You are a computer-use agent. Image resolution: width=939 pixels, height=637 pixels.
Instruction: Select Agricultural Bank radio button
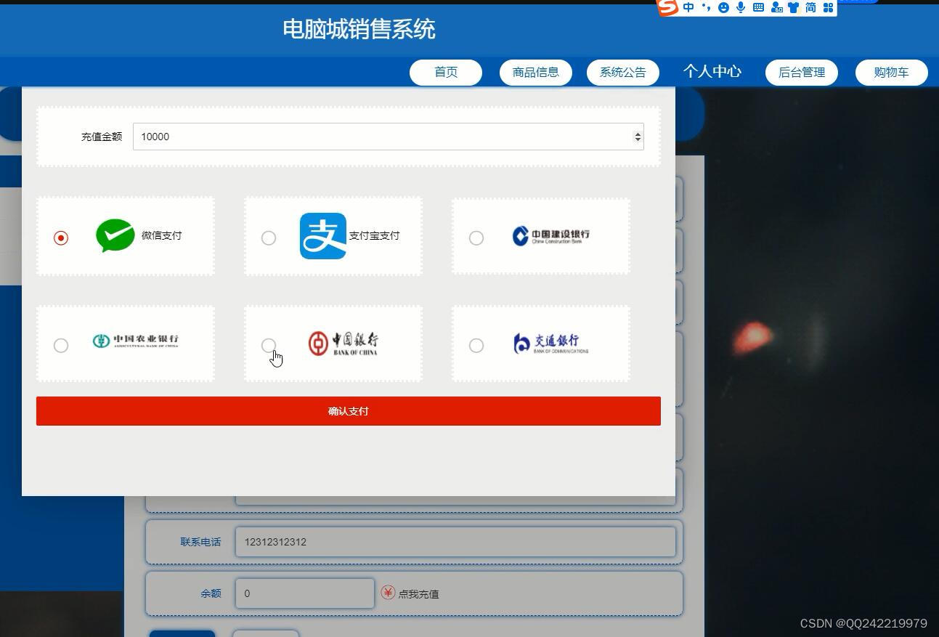click(x=61, y=345)
